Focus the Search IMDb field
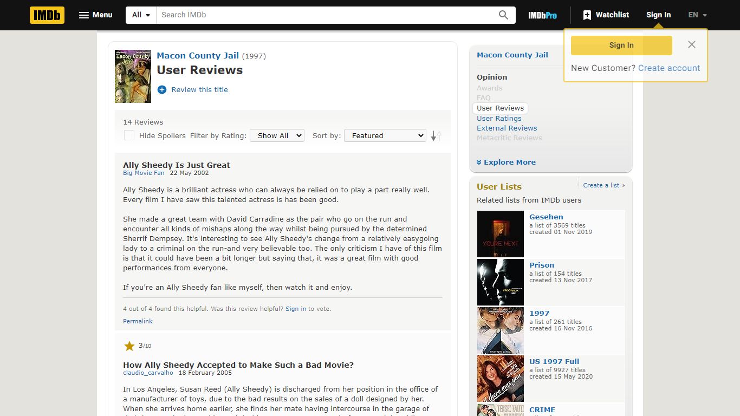The width and height of the screenshot is (740, 416). [325, 15]
